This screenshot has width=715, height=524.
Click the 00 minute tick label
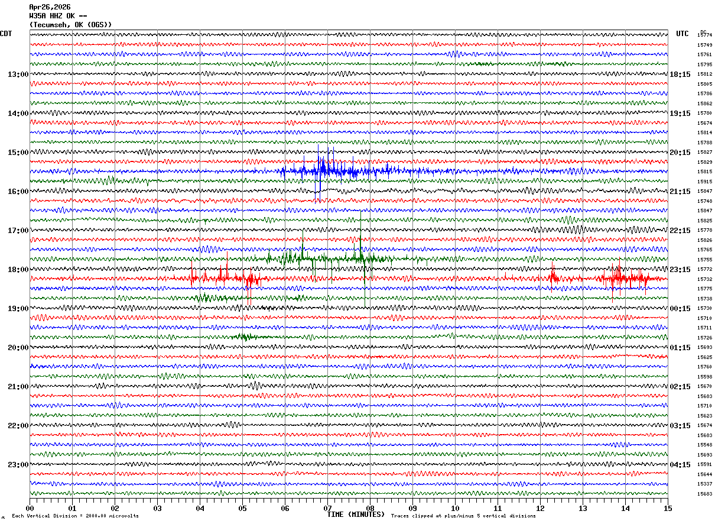[30, 508]
